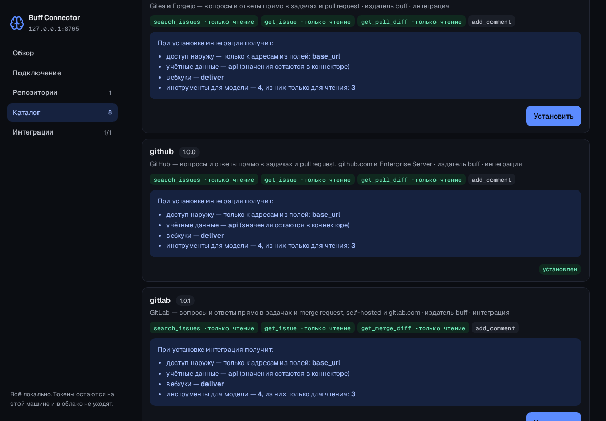Click the Buff Connector title
The height and width of the screenshot is (421, 606).
54,18
